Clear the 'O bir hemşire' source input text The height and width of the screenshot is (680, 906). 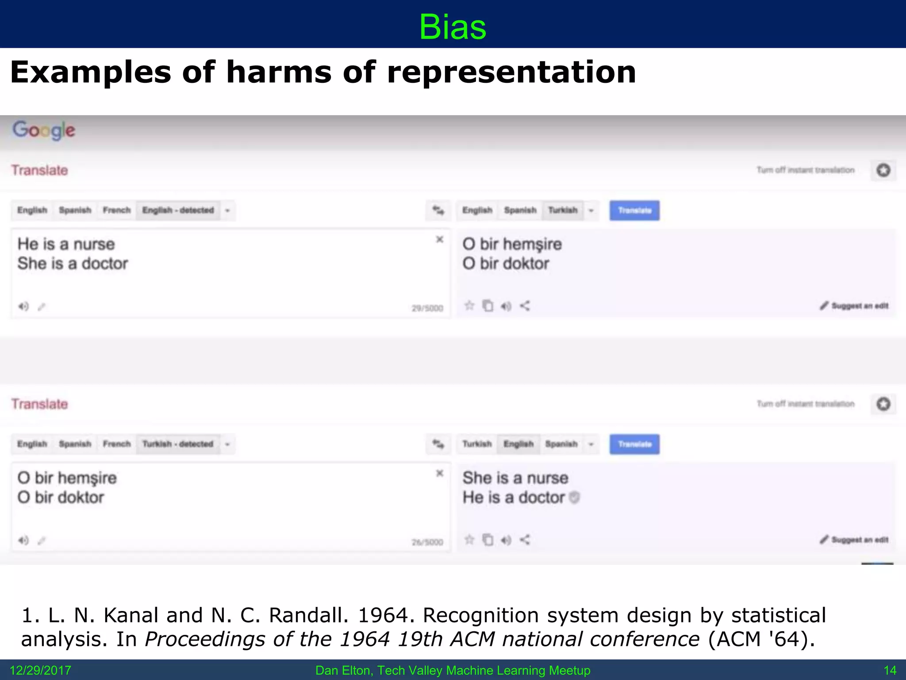click(x=439, y=473)
